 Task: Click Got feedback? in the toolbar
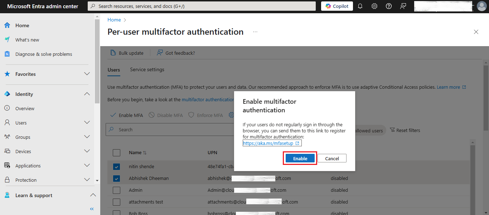(x=176, y=53)
